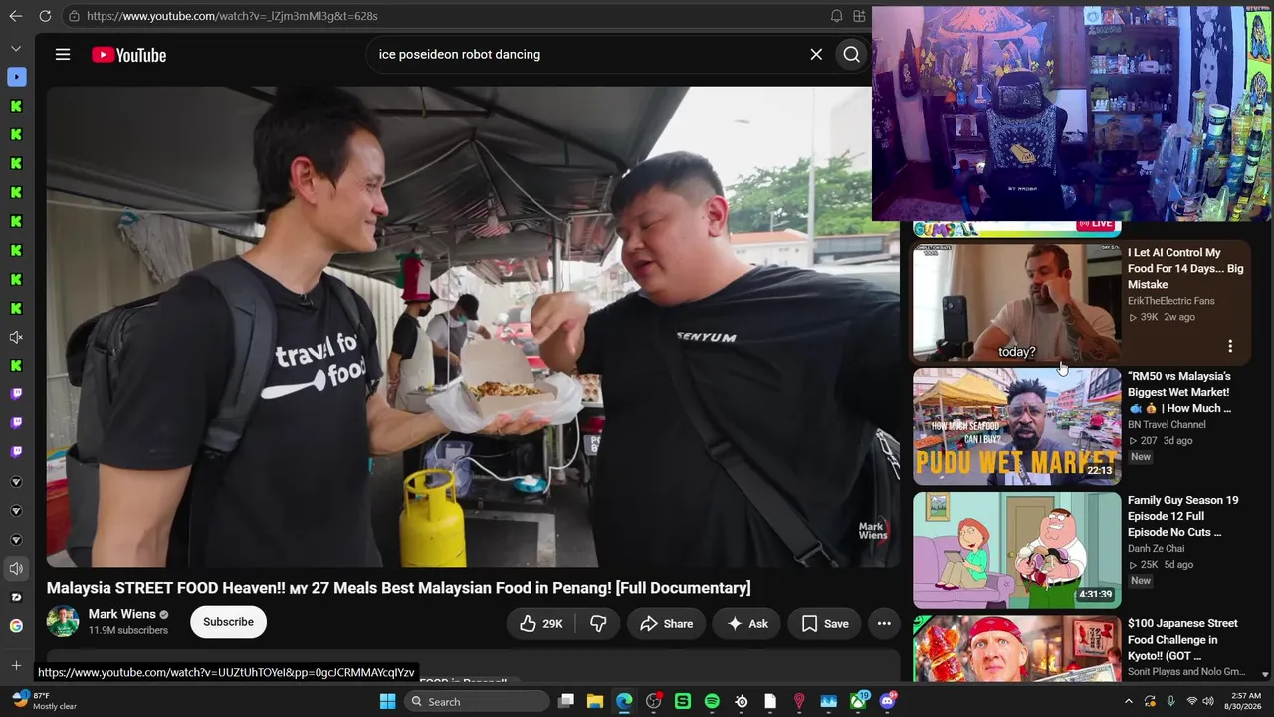Open the YouTube guide hamburger menu

[x=63, y=55]
